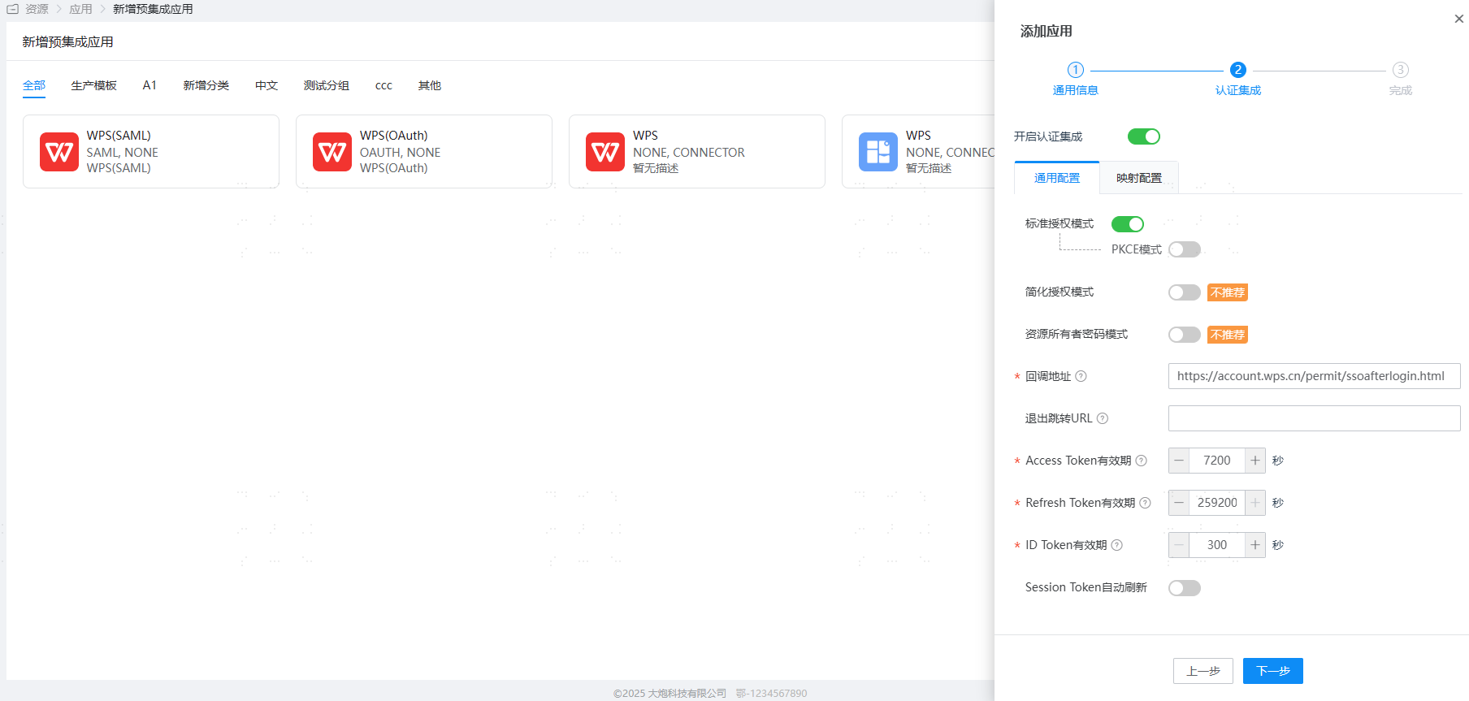1469x701 pixels.
Task: Disable the 开启认证集成 switch
Action: [x=1143, y=136]
